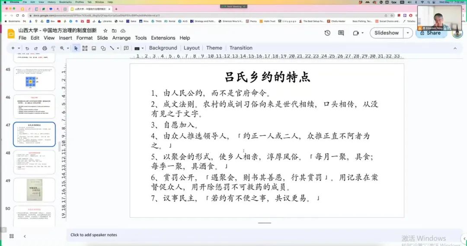Open the macOS History menu
Image resolution: width=467 pixels, height=246 pixels.
coord(51,2)
